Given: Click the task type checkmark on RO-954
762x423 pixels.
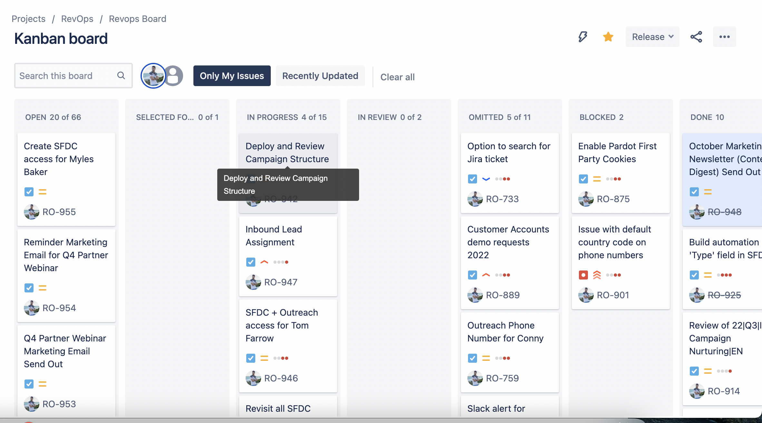Looking at the screenshot, I should coord(29,288).
